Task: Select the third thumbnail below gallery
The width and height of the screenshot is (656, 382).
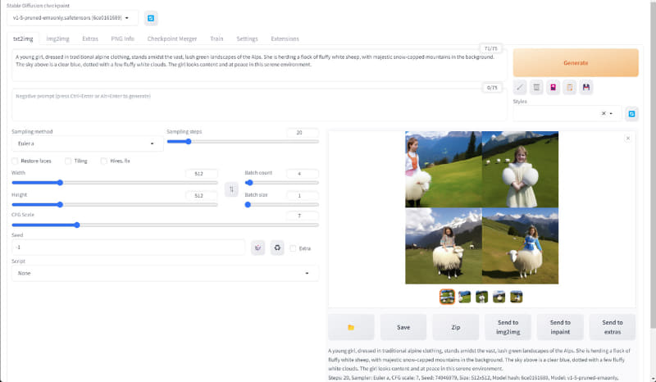Action: pyautogui.click(x=481, y=297)
